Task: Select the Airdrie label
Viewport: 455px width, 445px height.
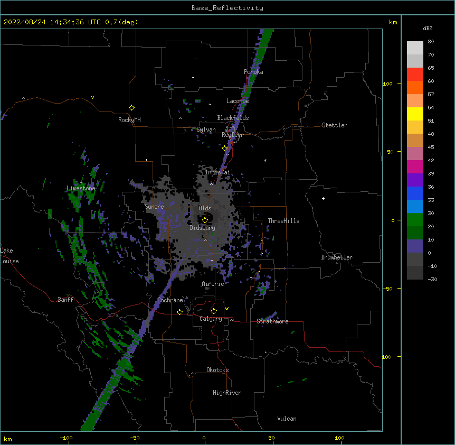Action: pos(213,284)
